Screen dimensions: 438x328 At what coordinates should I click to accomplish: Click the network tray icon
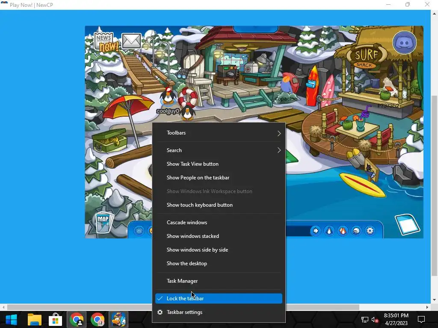tap(364, 319)
